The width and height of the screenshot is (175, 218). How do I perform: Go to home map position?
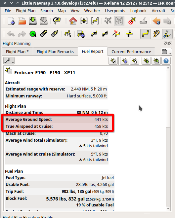coord(73,21)
